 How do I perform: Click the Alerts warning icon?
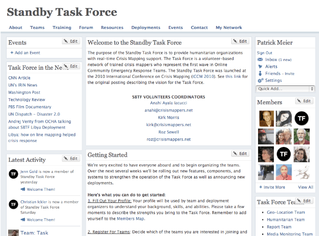point(261,67)
